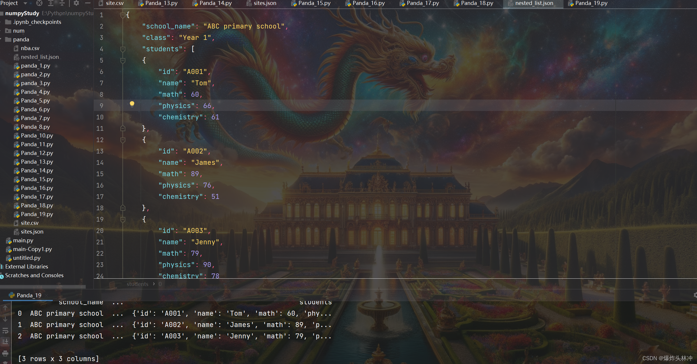The width and height of the screenshot is (697, 364).
Task: Click the fold end marker on line 18
Action: coord(123,208)
